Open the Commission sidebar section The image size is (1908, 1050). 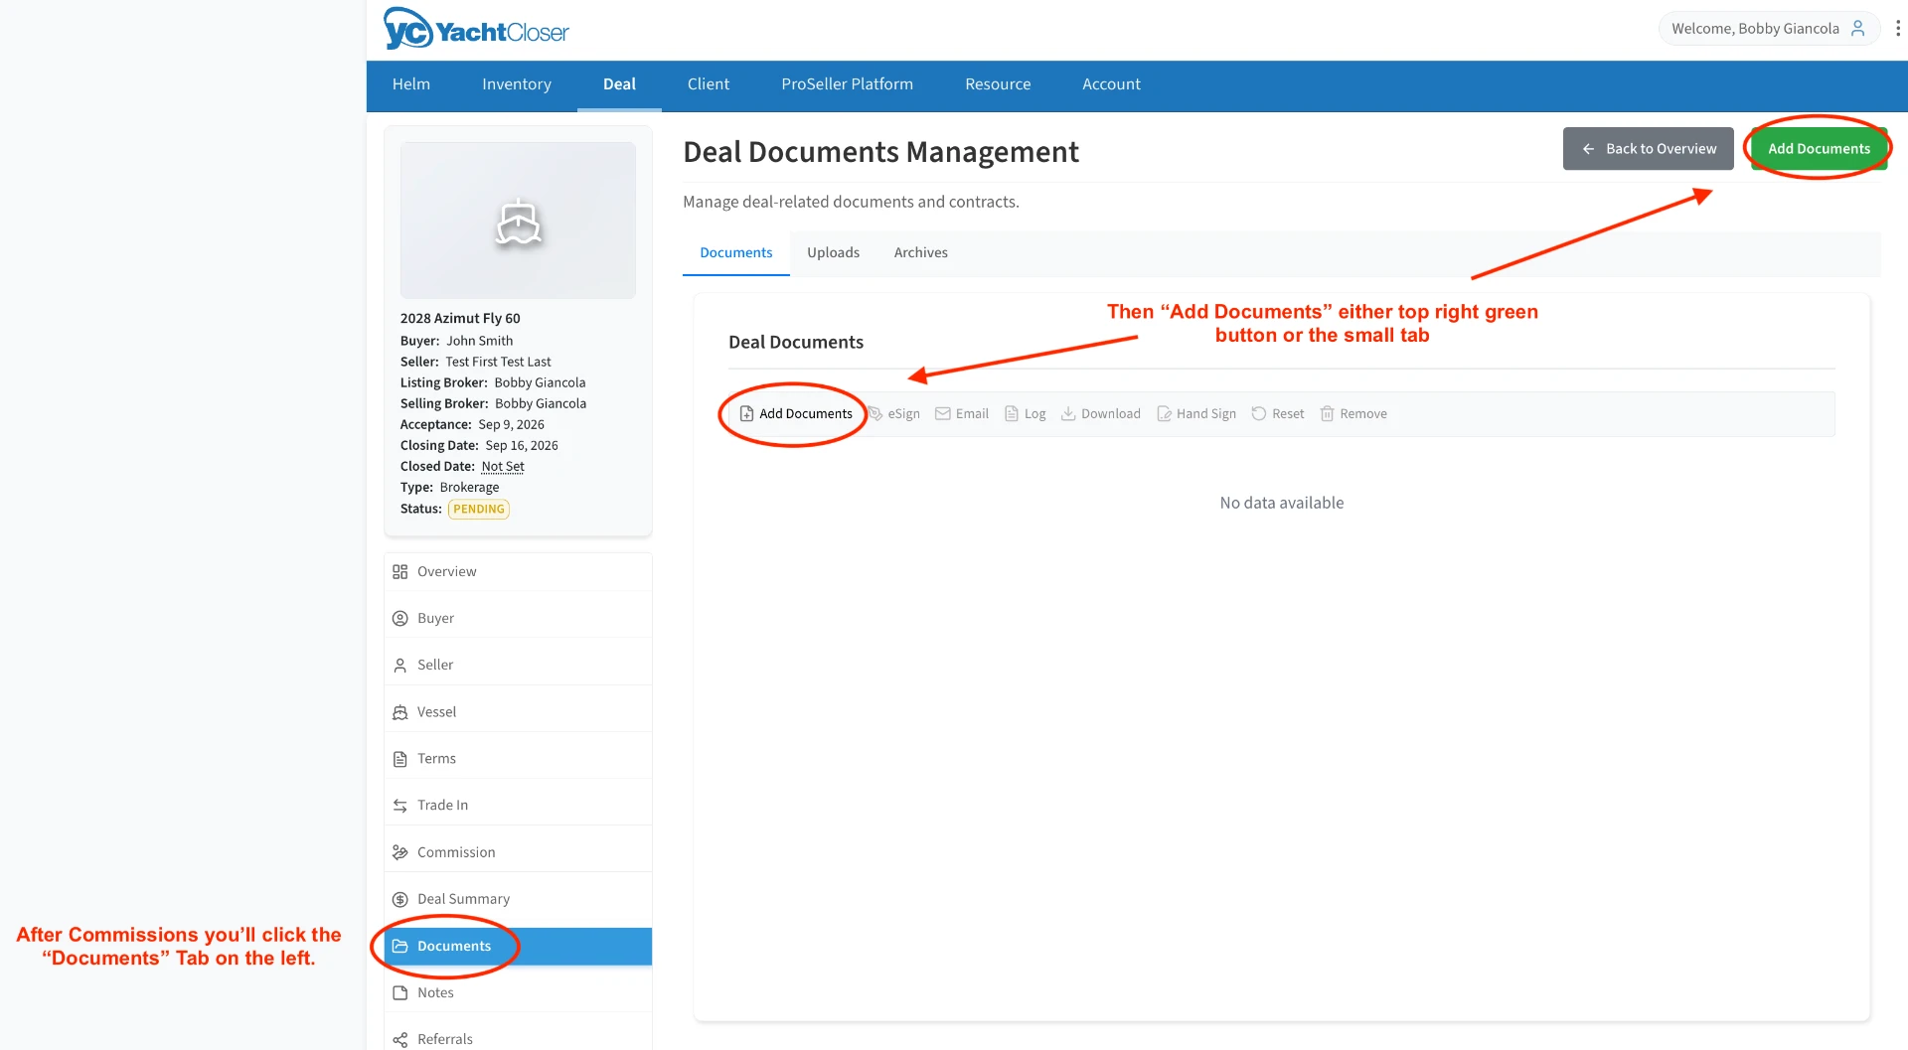coord(518,853)
